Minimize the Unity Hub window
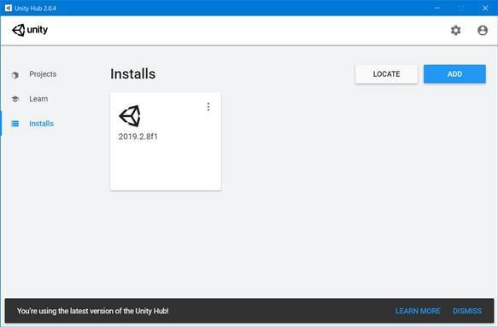 (x=437, y=9)
